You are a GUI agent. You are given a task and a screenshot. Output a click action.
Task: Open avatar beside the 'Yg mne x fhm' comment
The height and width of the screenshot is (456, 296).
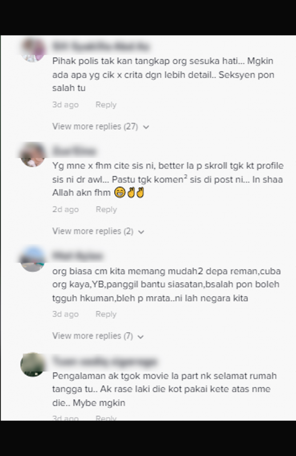(x=33, y=155)
